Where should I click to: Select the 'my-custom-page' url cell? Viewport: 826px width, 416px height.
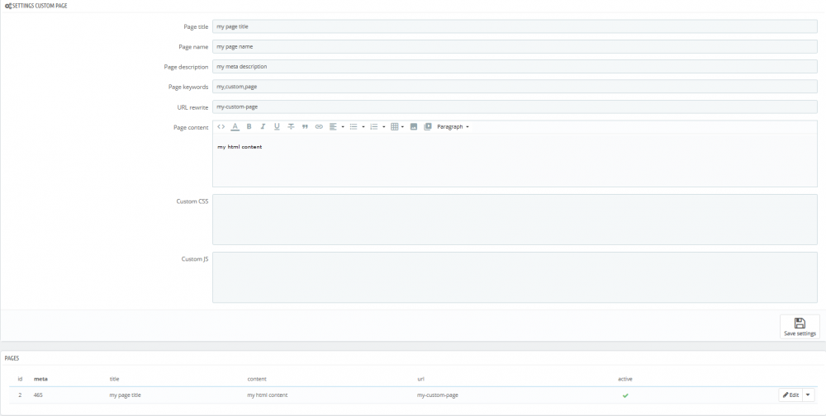click(x=437, y=395)
